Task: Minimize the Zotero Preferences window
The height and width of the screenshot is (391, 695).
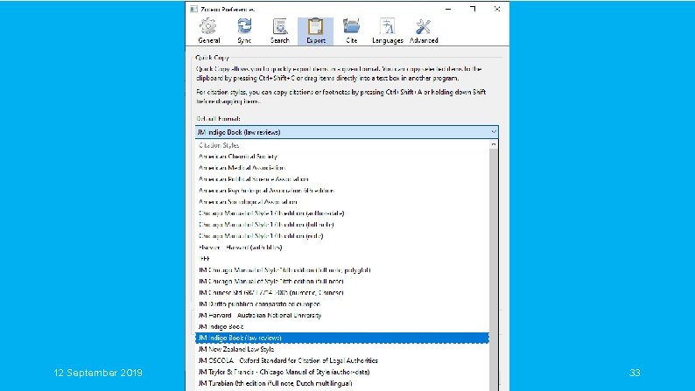Action: pos(448,9)
